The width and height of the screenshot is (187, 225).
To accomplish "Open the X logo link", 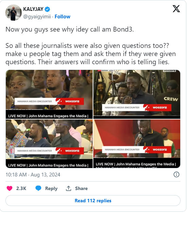I will [176, 9].
